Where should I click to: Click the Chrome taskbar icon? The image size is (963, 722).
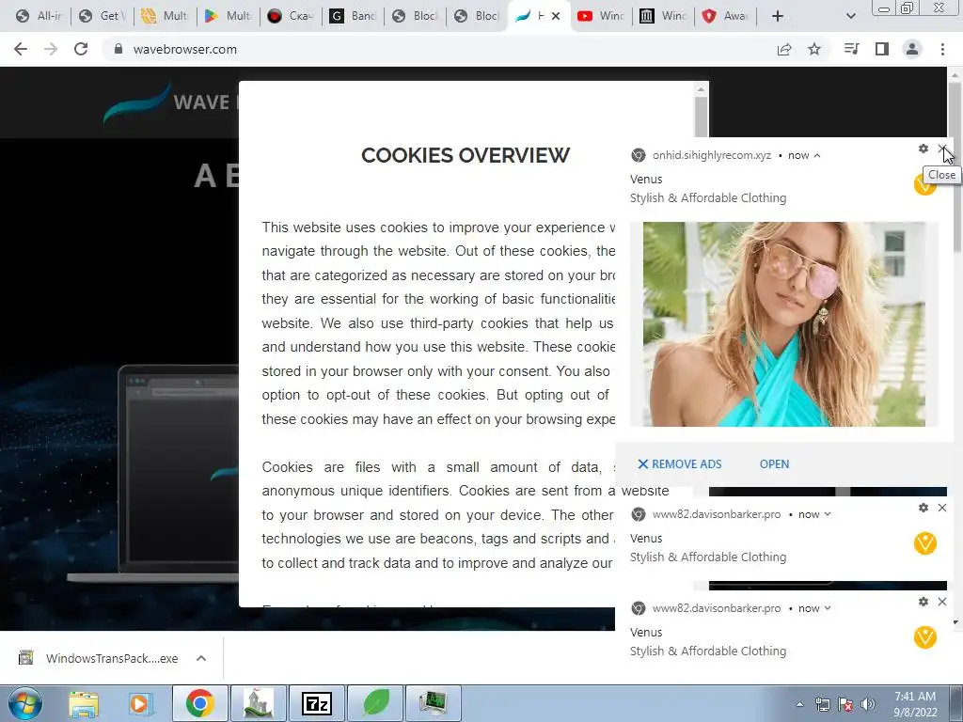(199, 703)
